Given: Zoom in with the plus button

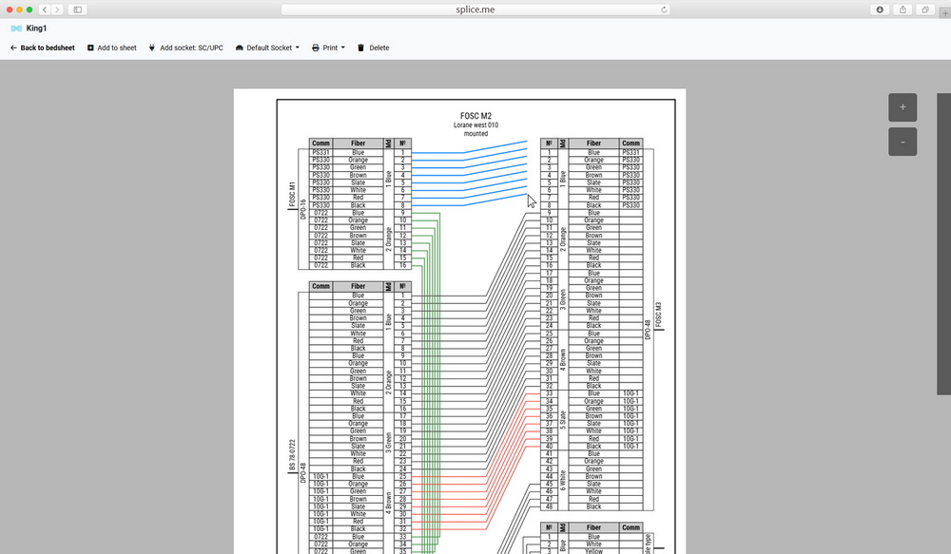Looking at the screenshot, I should click(902, 107).
